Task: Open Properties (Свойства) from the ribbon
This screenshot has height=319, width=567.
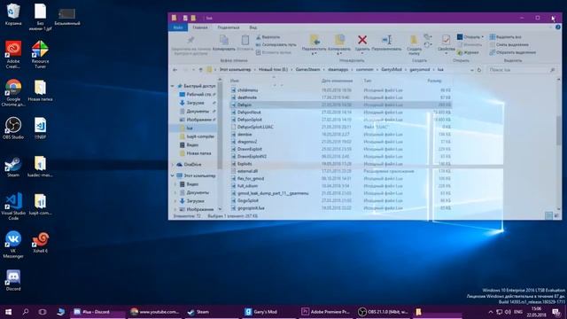Action: click(446, 40)
